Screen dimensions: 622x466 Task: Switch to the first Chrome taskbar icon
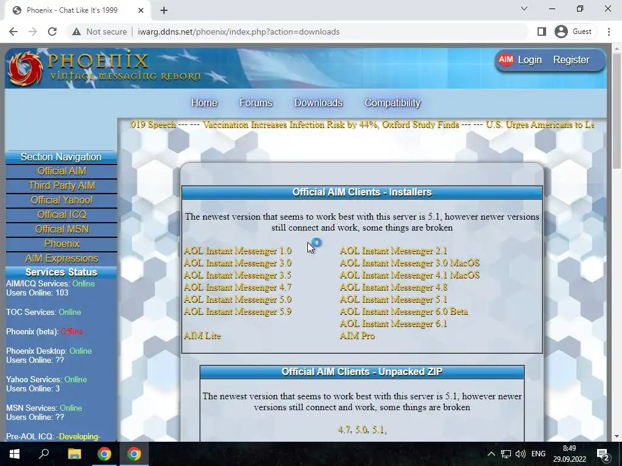click(x=104, y=454)
